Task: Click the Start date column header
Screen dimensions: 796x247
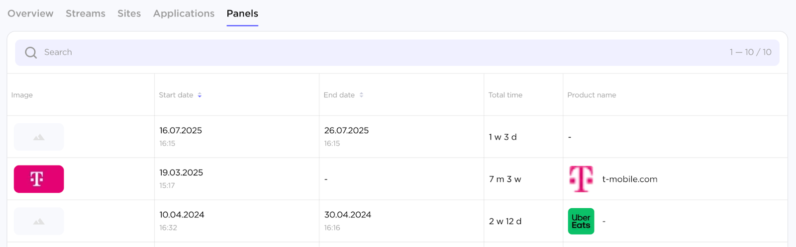Action: (176, 95)
